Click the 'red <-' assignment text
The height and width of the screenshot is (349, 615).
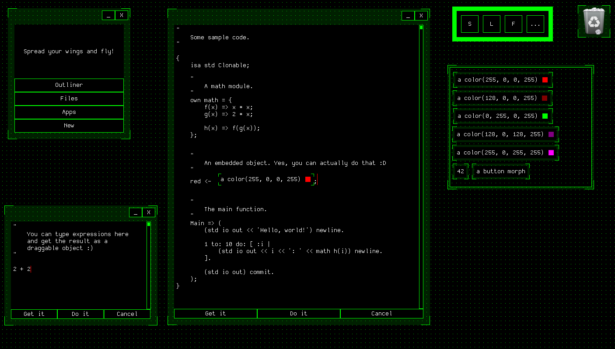[x=200, y=181]
